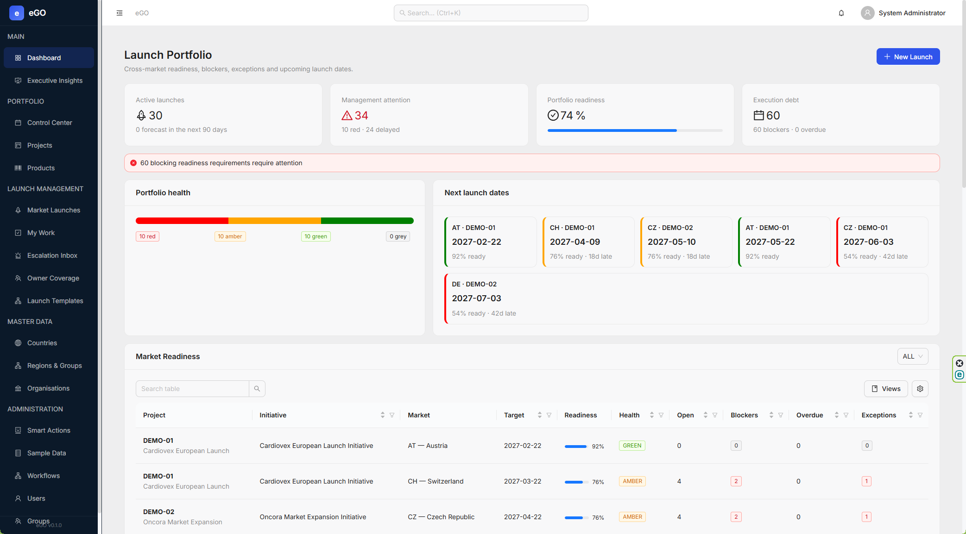Sort by the Initiative column arrows
The height and width of the screenshot is (534, 966).
pyautogui.click(x=383, y=415)
